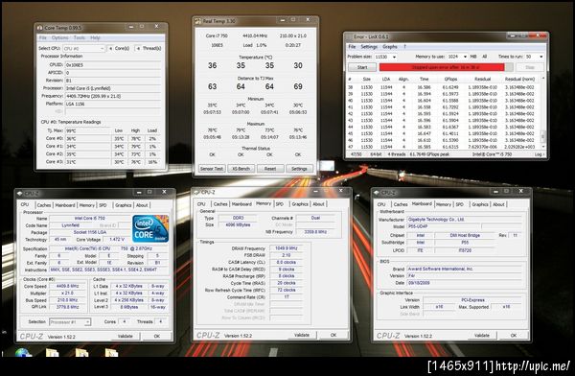Select the Memory tab in CPU-Z Mainboard-tab window
Screen dimensions: 575x376
(x=444, y=204)
